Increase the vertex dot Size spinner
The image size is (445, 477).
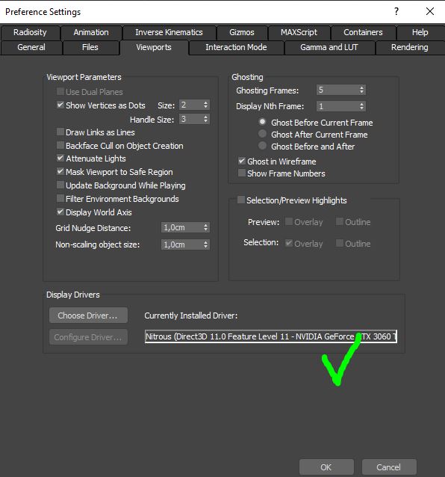click(x=205, y=103)
